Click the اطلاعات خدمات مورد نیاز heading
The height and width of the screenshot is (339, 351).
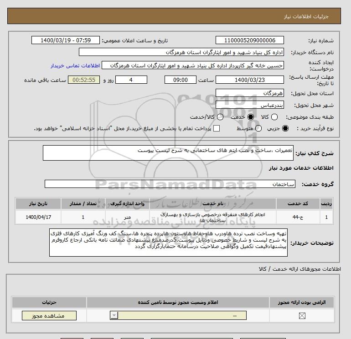coord(301,168)
